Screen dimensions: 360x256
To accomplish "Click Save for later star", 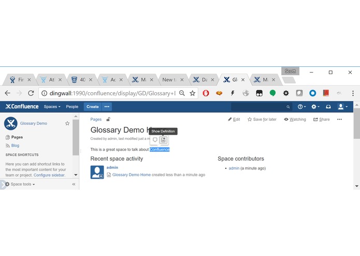I will [262, 119].
